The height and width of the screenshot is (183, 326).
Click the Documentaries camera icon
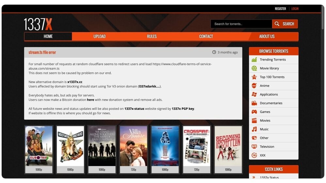click(x=254, y=103)
